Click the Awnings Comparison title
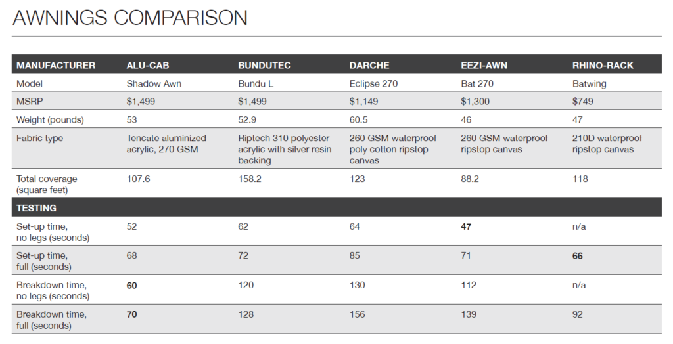This screenshot has height=344, width=673. [x=130, y=18]
